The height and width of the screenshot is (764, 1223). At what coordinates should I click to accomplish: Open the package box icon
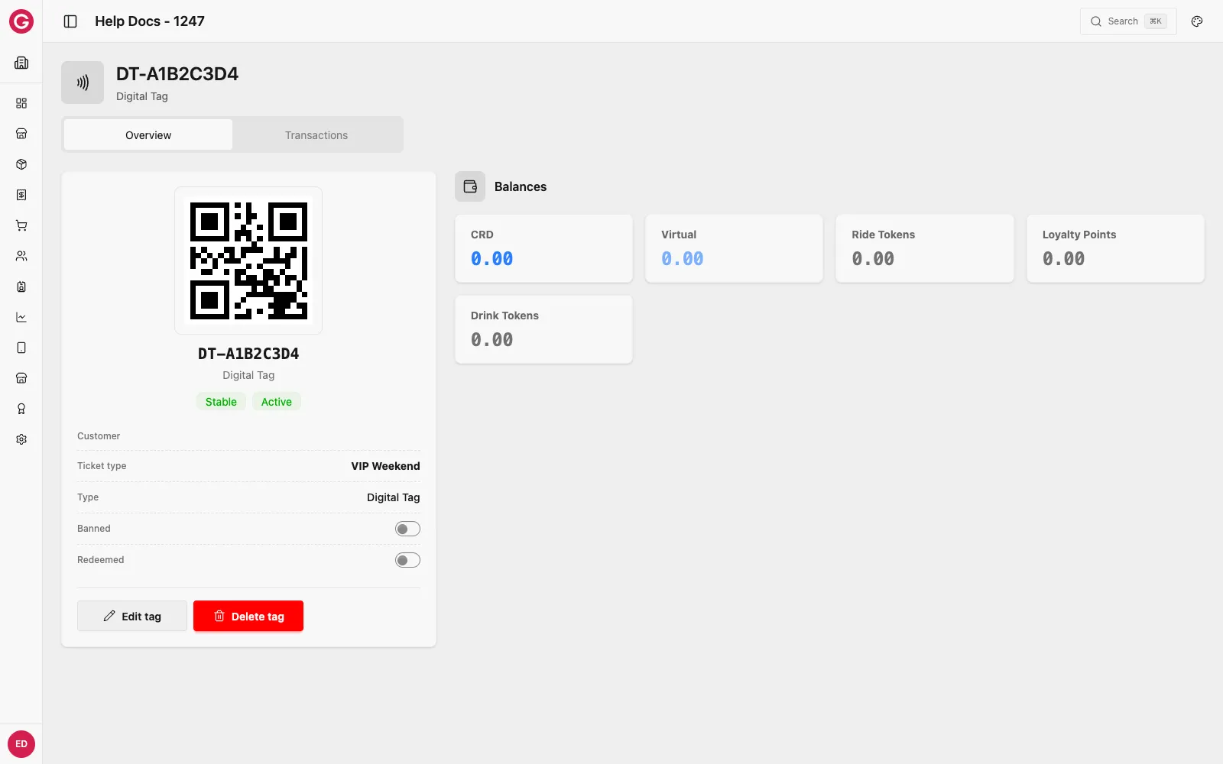[21, 164]
